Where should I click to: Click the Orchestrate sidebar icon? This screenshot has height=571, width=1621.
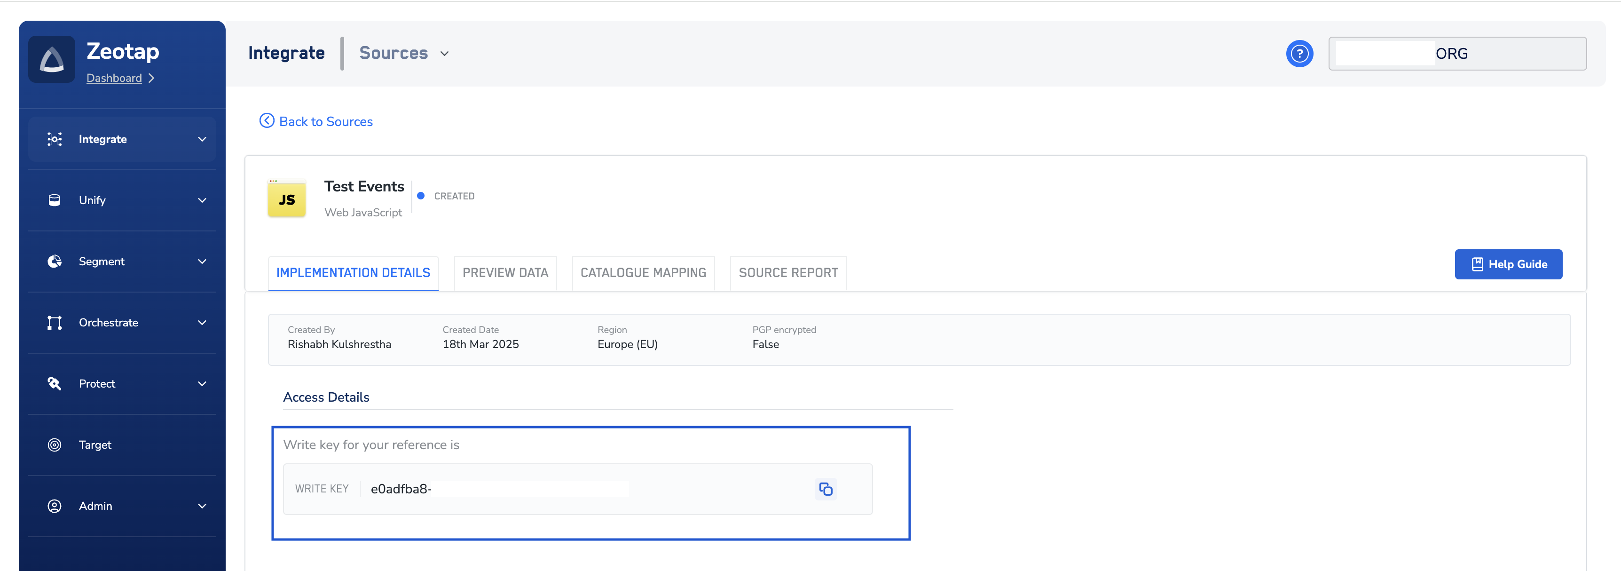pos(55,322)
